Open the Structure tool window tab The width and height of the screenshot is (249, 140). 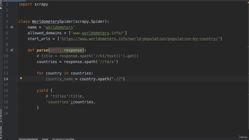(1, 115)
